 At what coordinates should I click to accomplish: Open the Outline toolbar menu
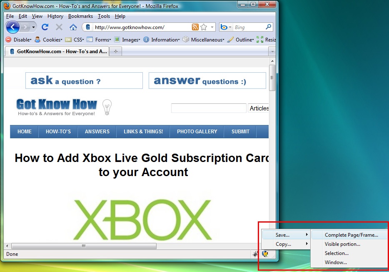[x=241, y=39]
